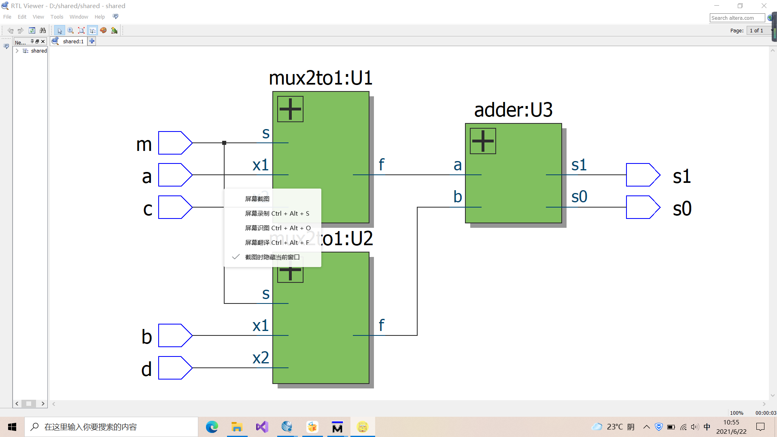
Task: Expand the shared tree node
Action: click(x=17, y=51)
